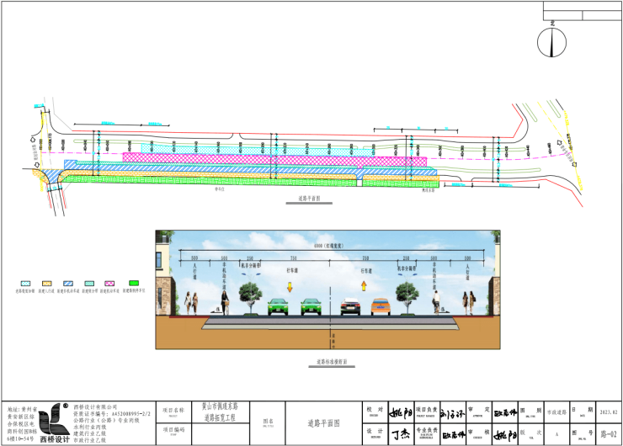Click the revision value A cell
The width and height of the screenshot is (623, 446).
556,434
